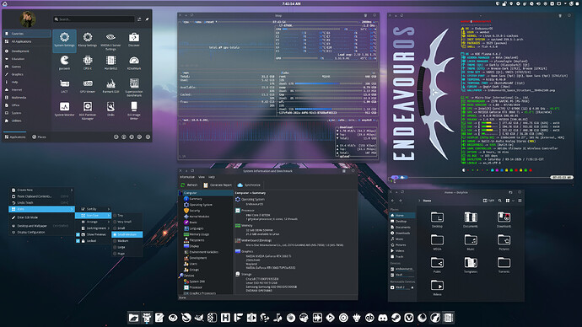
Task: Select Small icon size option
Action: [127, 228]
